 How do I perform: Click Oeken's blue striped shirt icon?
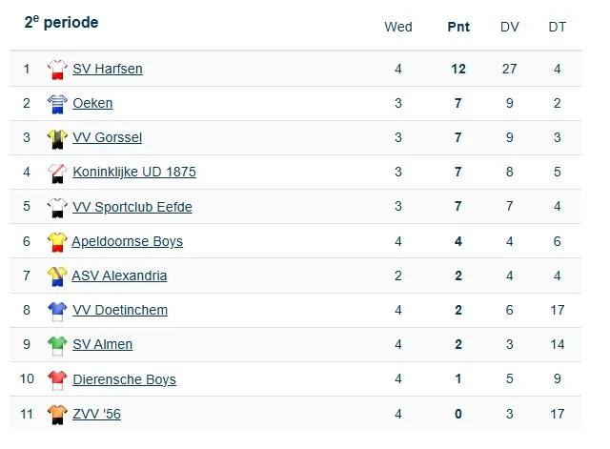[57, 103]
